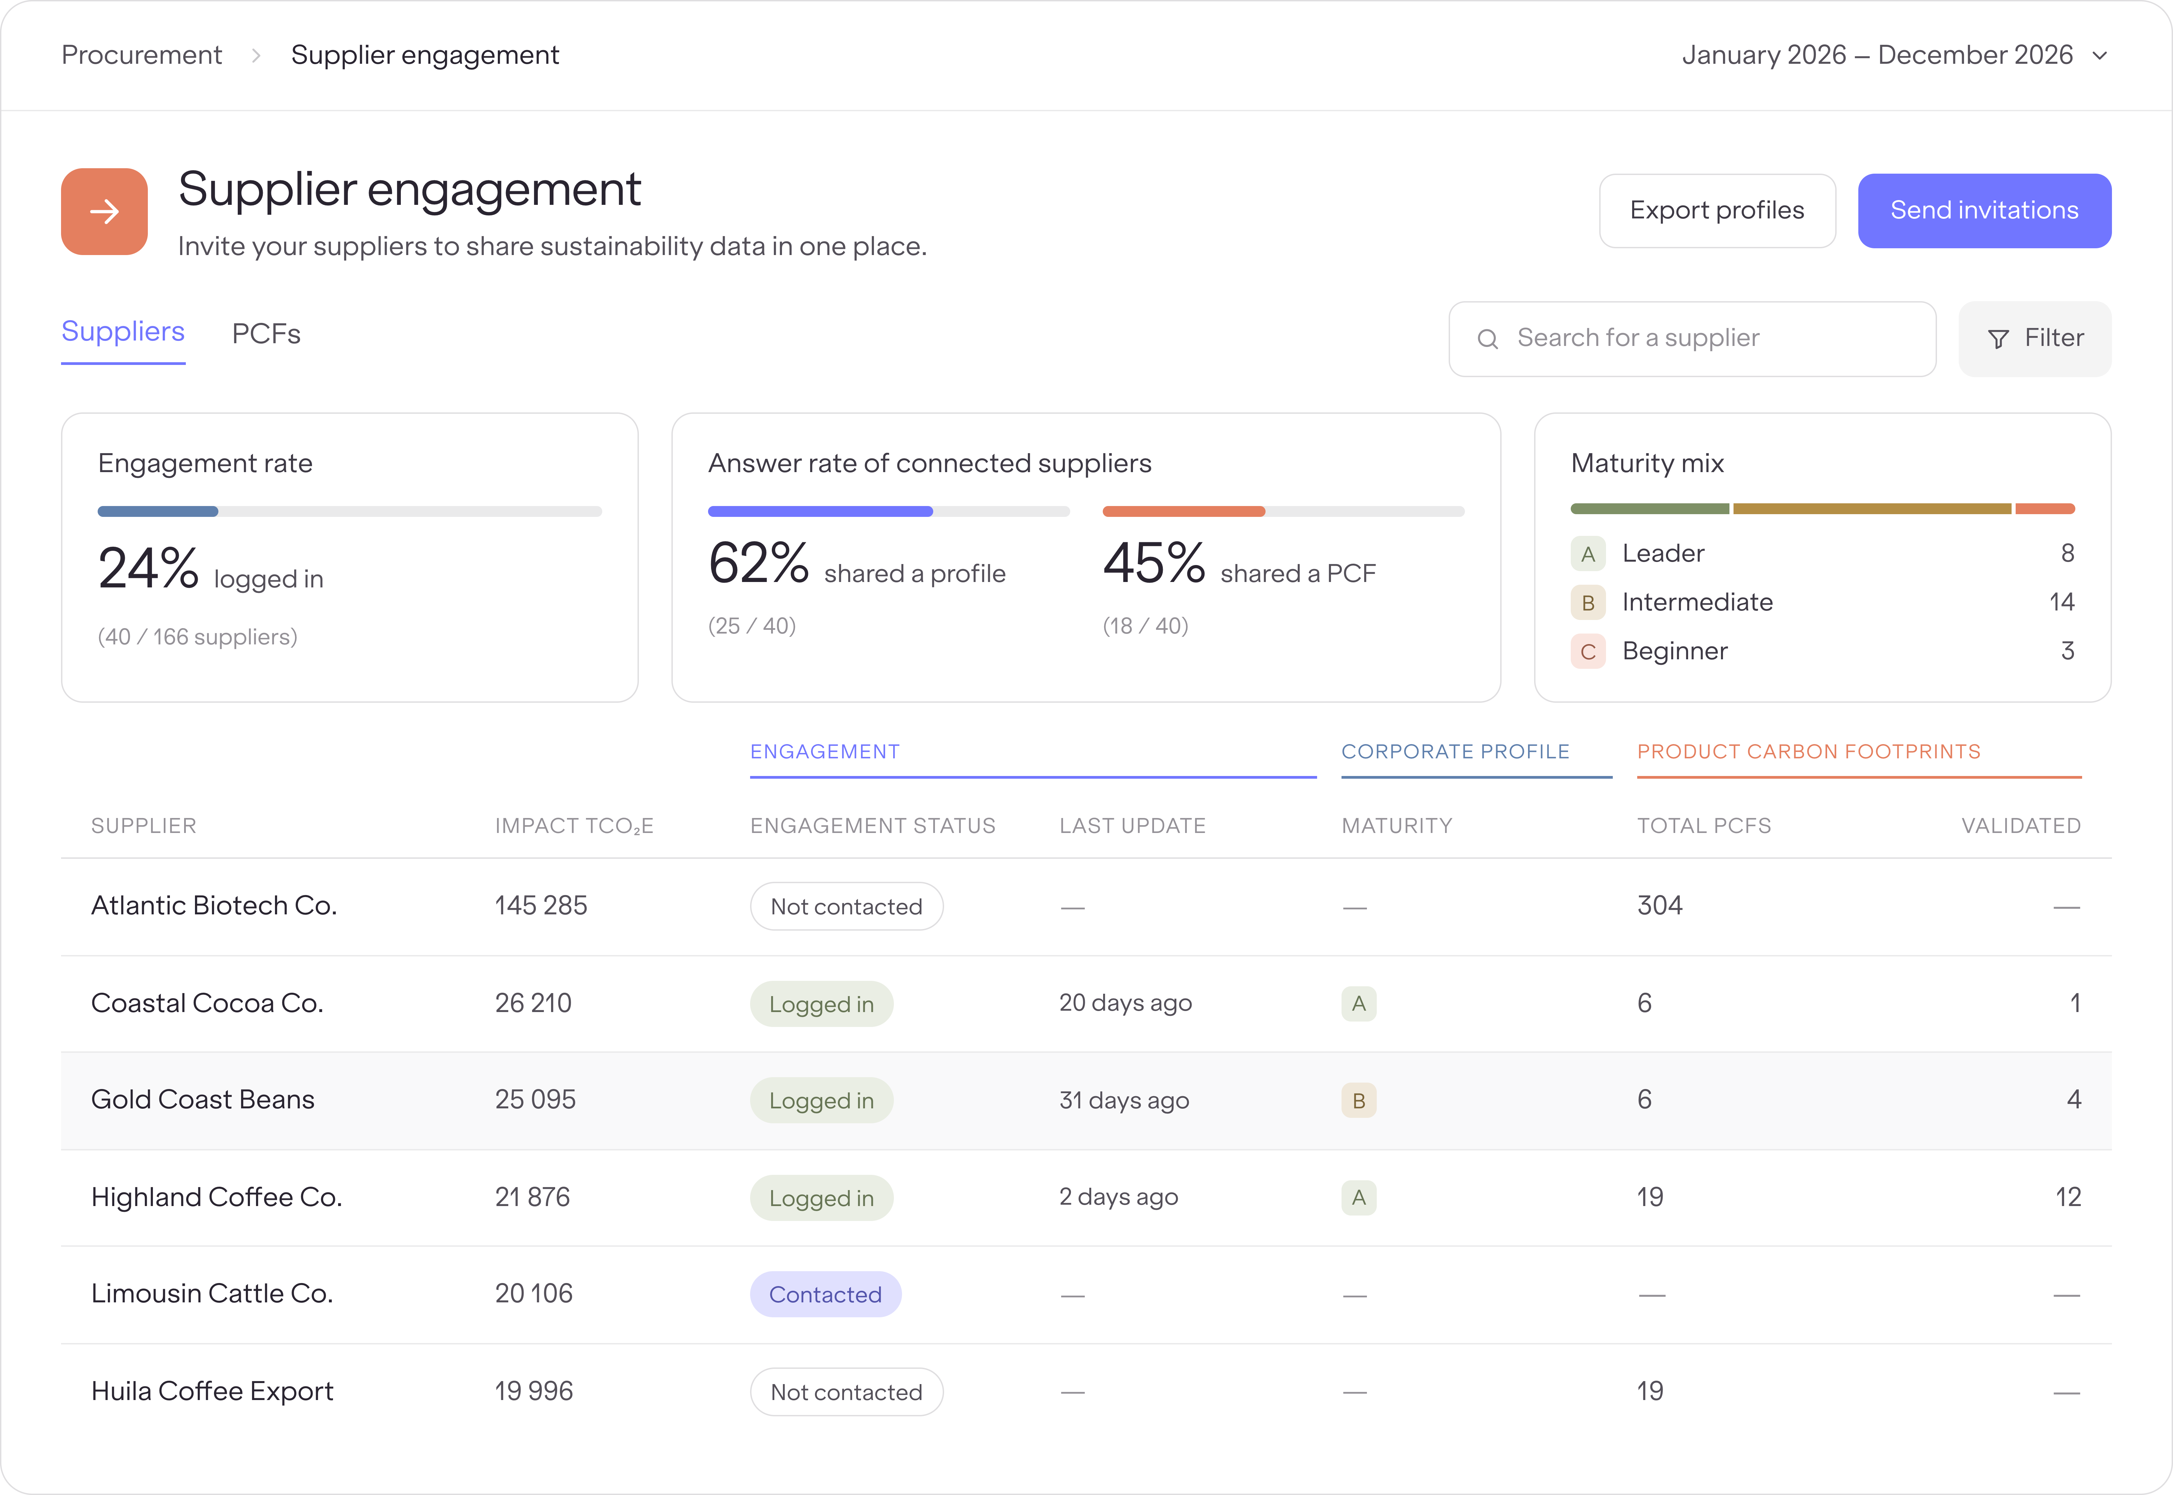Click total PCFs value 304
This screenshot has width=2173, height=1495.
pos(1660,906)
